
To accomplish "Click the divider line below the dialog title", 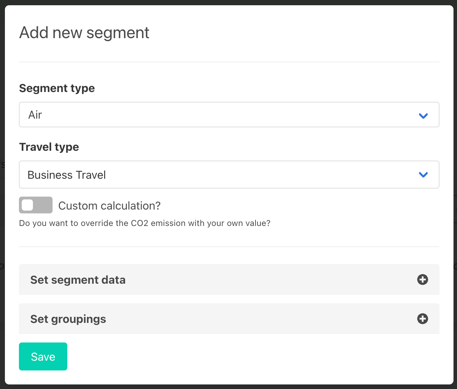I will [x=228, y=62].
